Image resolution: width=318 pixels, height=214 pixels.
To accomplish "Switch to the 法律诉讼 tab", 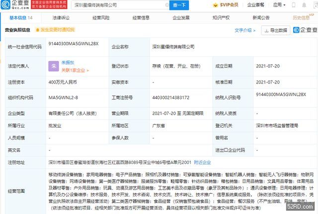I will point(61,17).
